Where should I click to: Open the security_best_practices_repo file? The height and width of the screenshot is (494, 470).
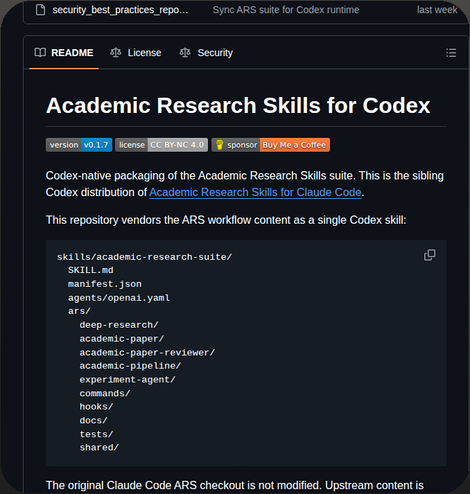pyautogui.click(x=120, y=10)
